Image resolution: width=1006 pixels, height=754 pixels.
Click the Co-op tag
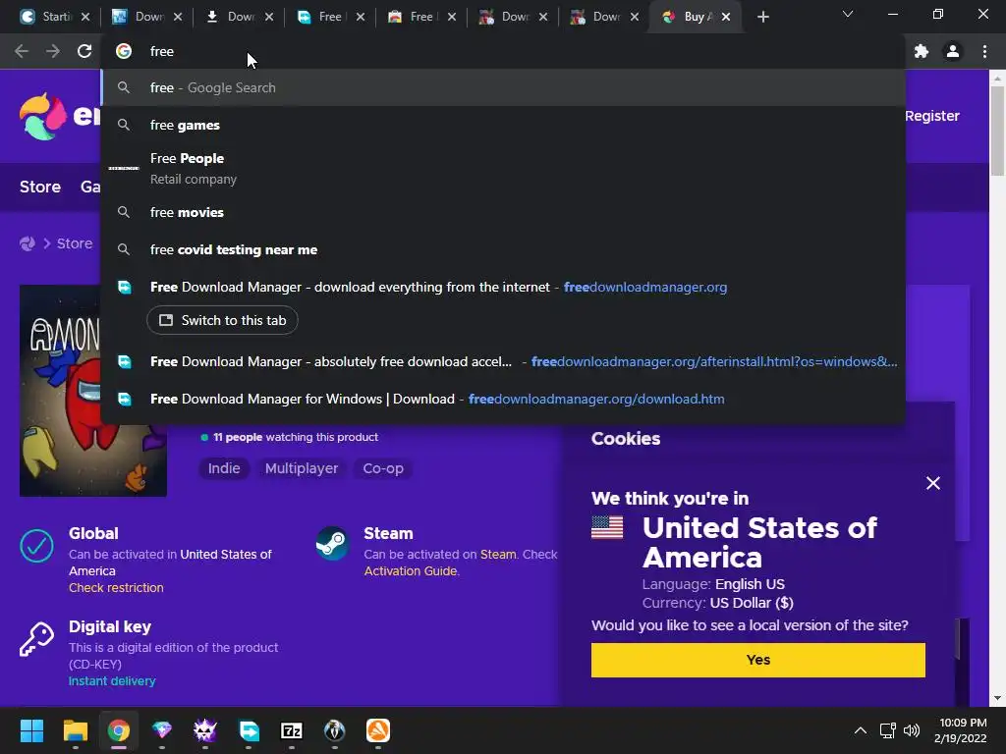tap(383, 468)
